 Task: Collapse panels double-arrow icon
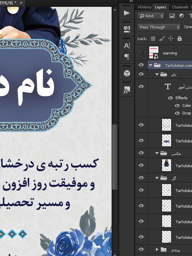131,1
